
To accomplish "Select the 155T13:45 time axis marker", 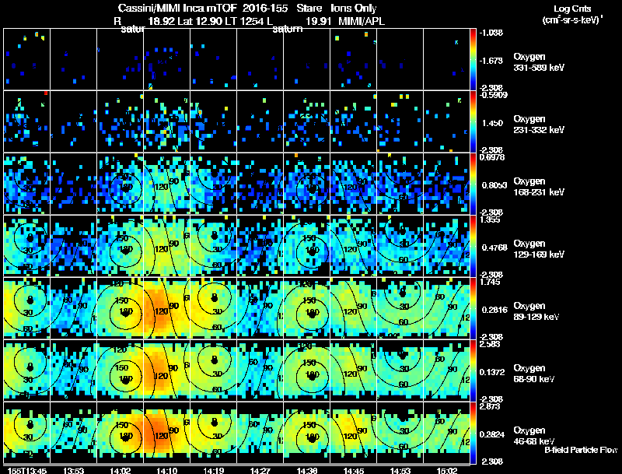I will pos(27,470).
